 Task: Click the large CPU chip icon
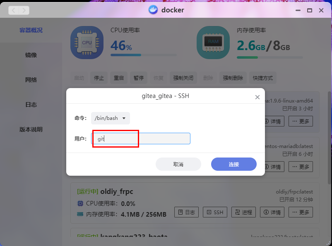click(x=87, y=43)
